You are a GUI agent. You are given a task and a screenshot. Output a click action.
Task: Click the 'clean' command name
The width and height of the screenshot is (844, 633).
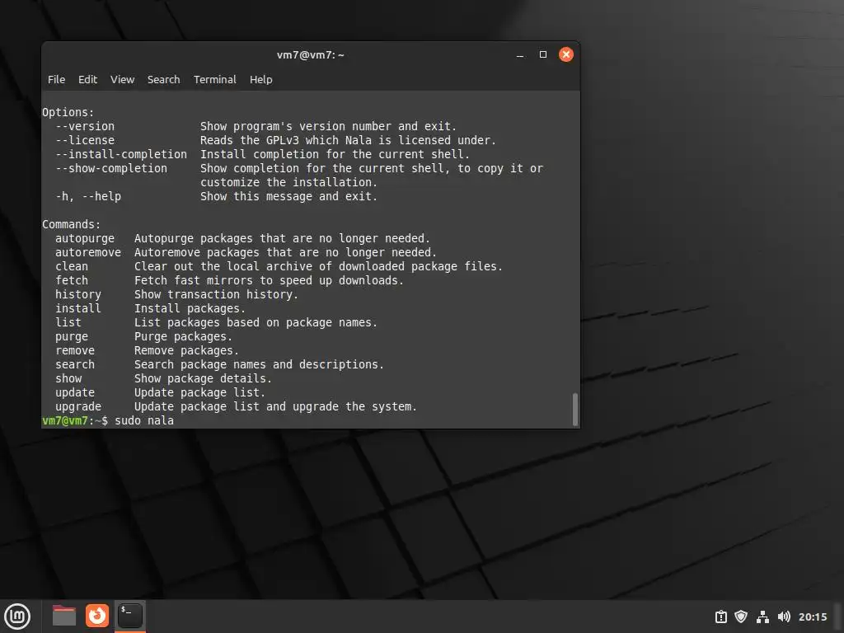(72, 266)
